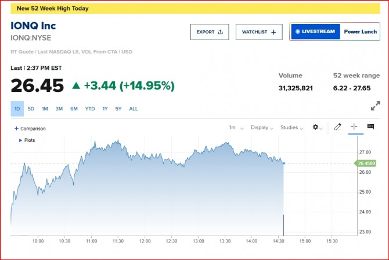Select the ALL time range

click(134, 109)
